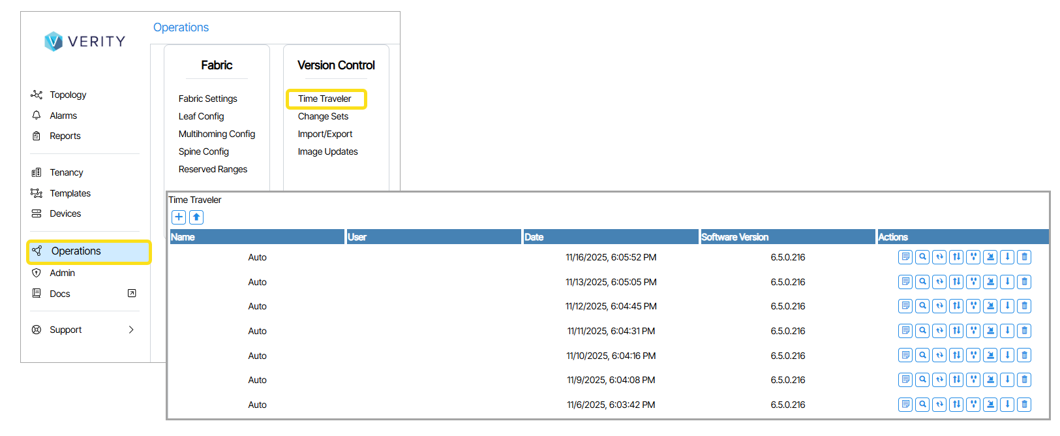
Task: Click the up-down arrows icon for the 11/10/2025 snapshot
Action: coord(956,356)
